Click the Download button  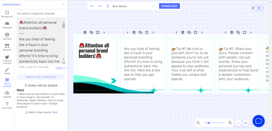(169, 6)
